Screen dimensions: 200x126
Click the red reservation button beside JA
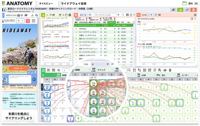pos(28,21)
